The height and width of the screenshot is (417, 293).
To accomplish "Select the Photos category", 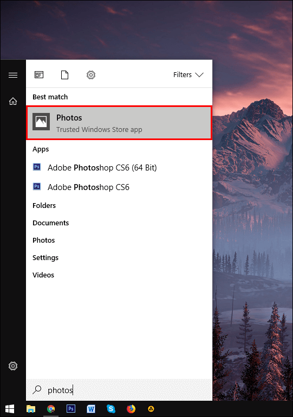I will click(44, 240).
